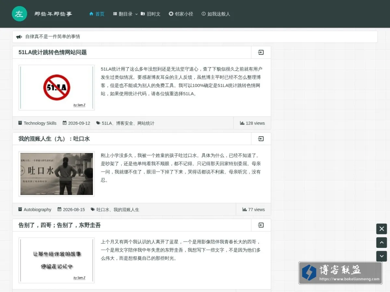
Task: Open post 告别了，四哥；告别了，东野圭吾
Action: (60, 225)
